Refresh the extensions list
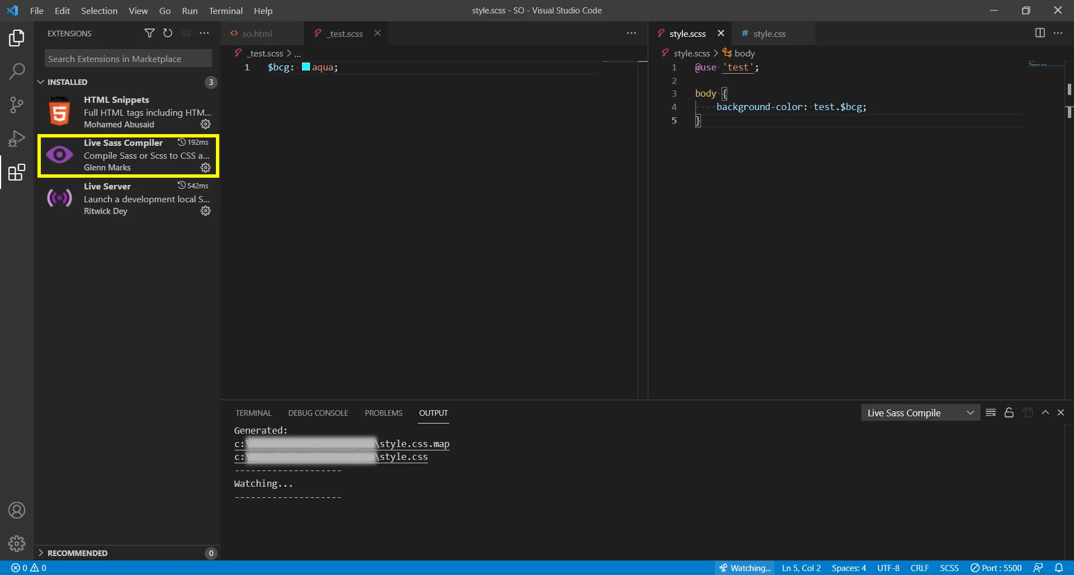1074x575 pixels. pos(168,34)
